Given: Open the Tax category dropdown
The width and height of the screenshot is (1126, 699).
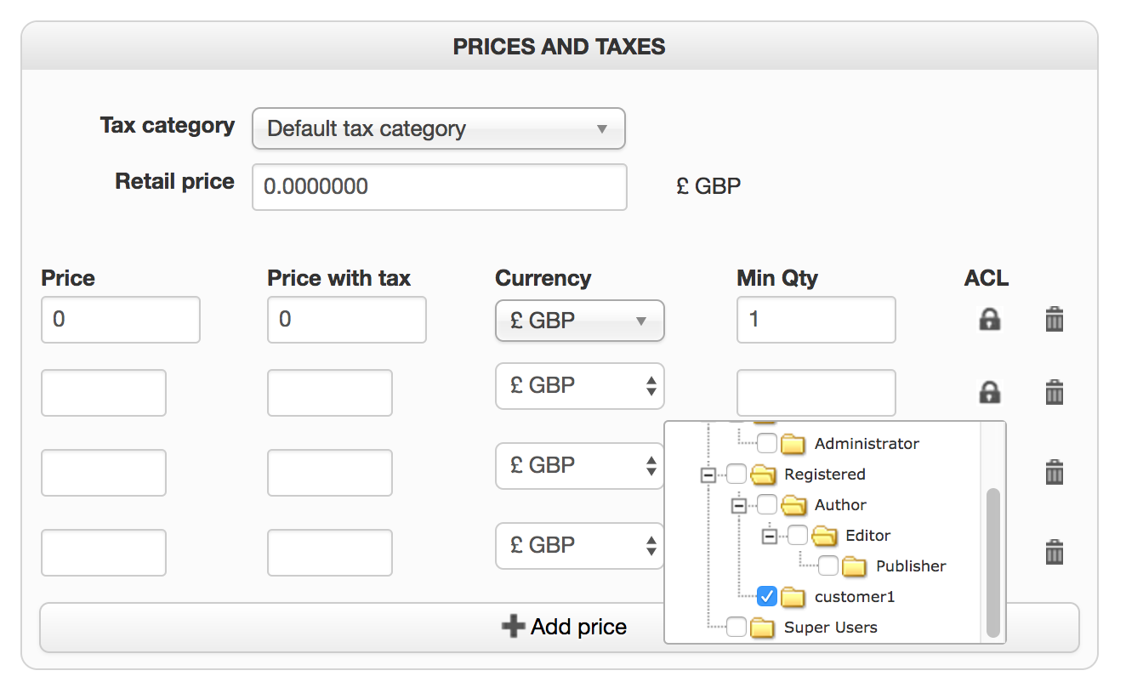Looking at the screenshot, I should point(438,129).
